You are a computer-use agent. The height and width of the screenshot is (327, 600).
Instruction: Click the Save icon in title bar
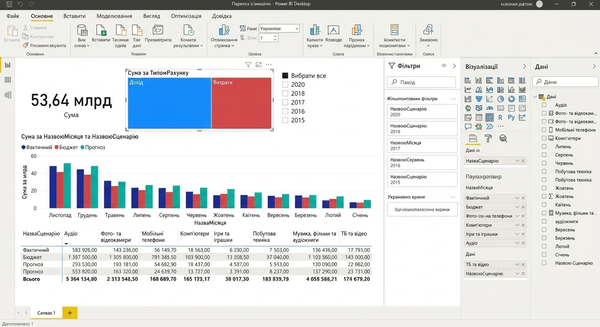pyautogui.click(x=9, y=4)
